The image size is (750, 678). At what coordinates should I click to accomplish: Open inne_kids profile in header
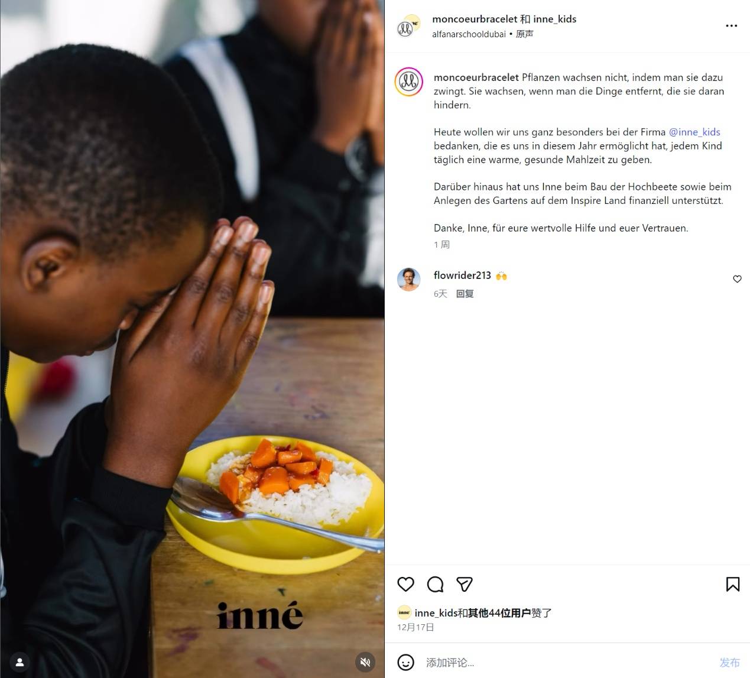[x=554, y=19]
